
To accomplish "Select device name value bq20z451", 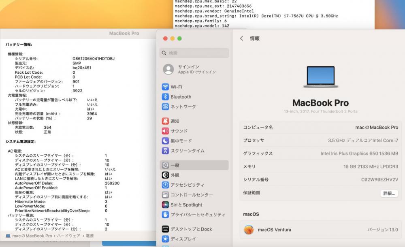I will tap(82, 68).
